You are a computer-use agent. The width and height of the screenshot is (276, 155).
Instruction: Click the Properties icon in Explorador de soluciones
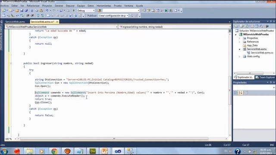(x=236, y=26)
